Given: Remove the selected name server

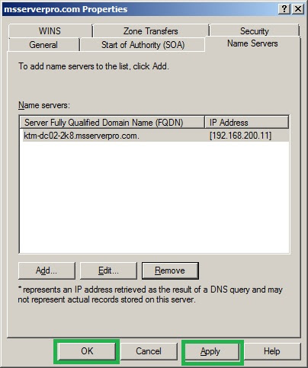Looking at the screenshot, I should [x=170, y=270].
